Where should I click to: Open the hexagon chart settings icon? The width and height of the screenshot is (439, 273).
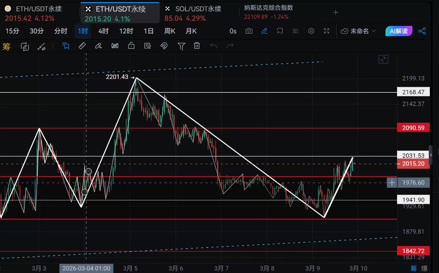[x=311, y=31]
